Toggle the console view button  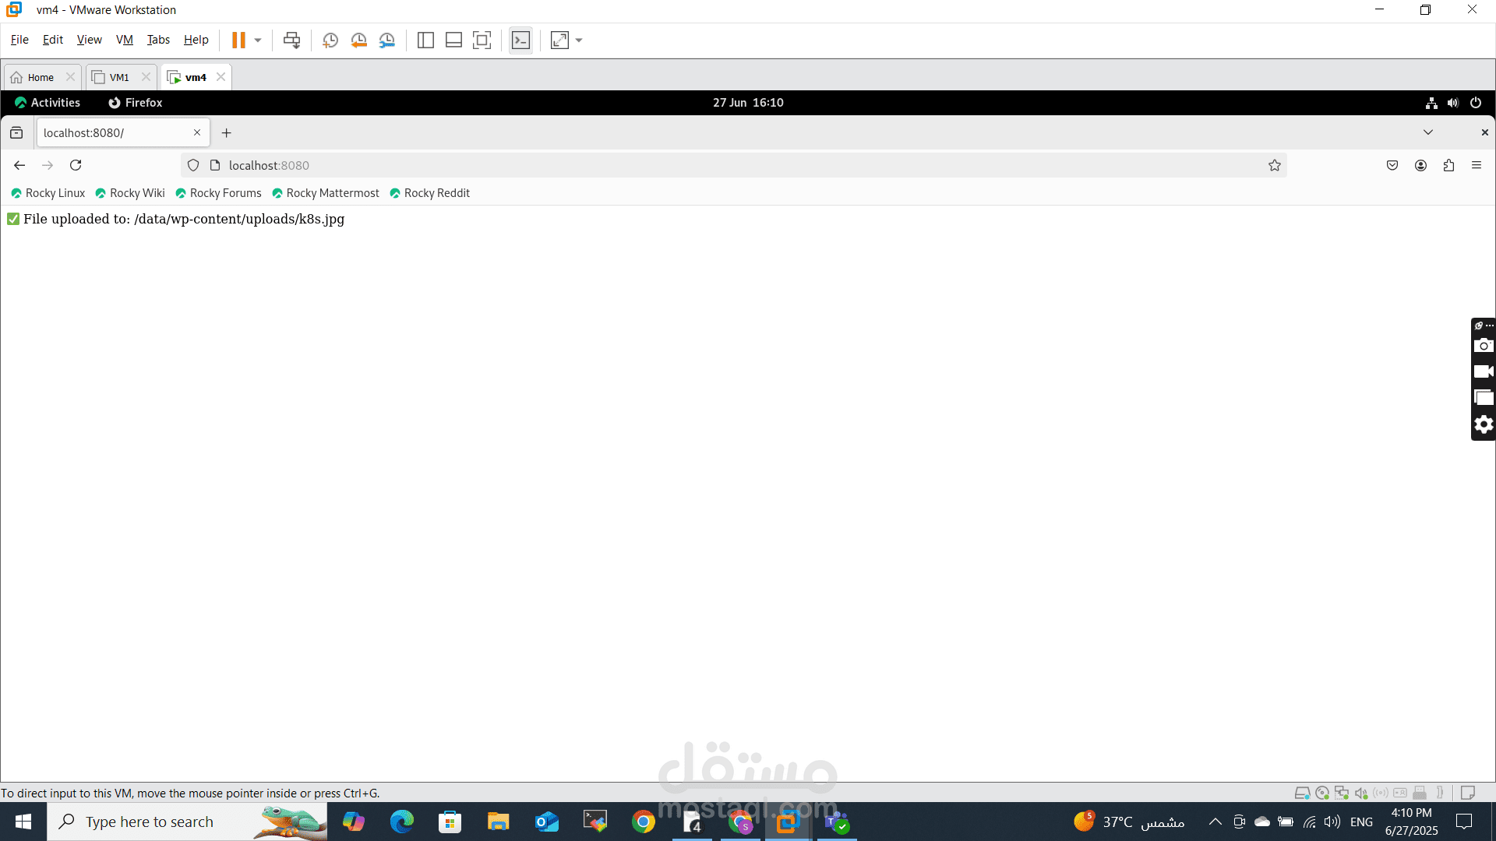tap(520, 40)
